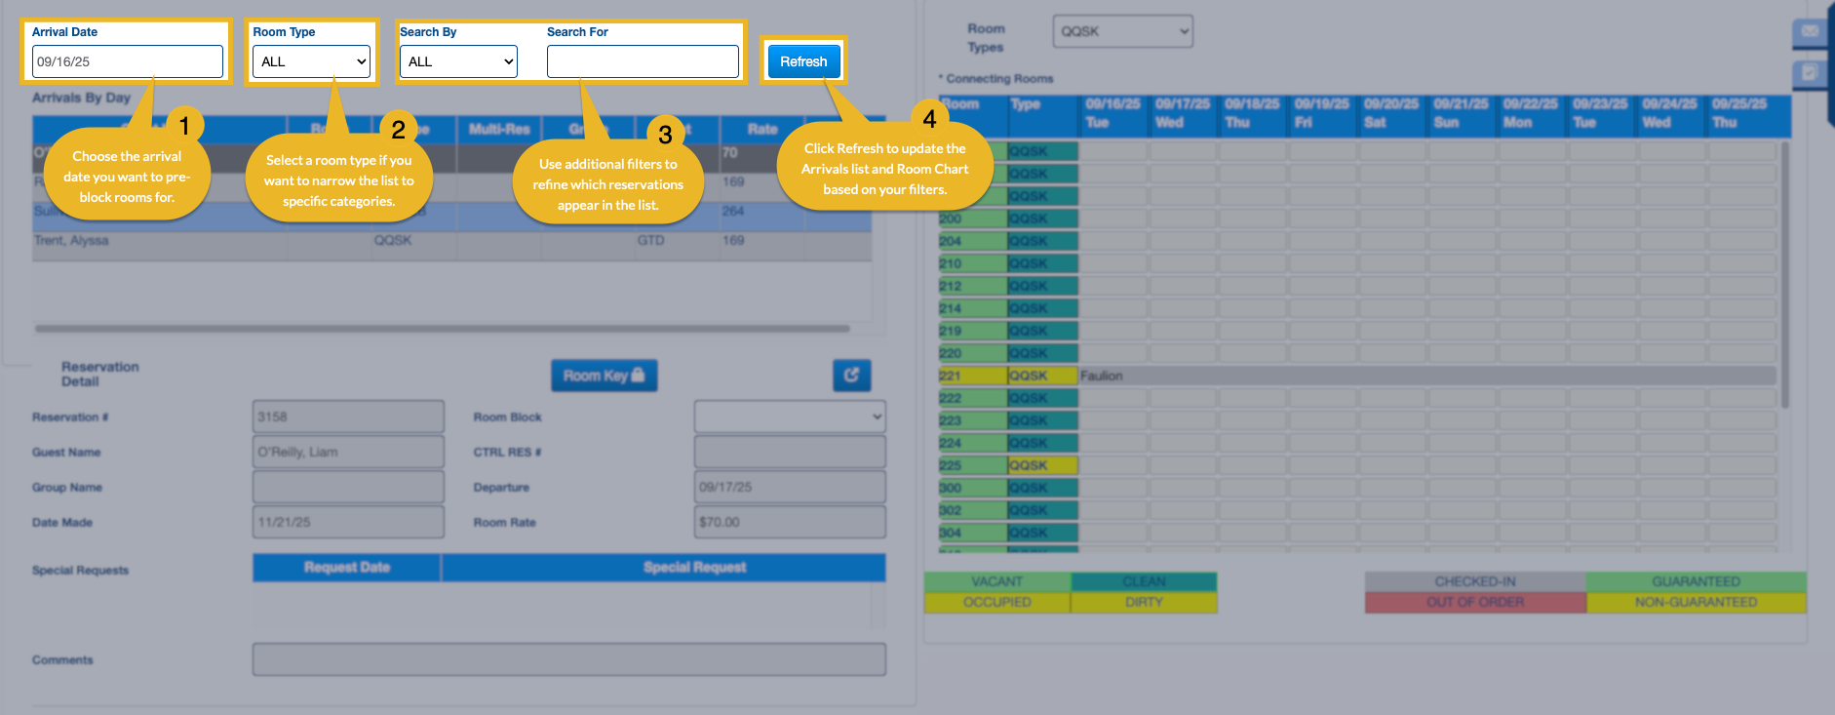Open the Room Types QQSK dropdown
Viewport: 1835px width, 715px height.
(x=1122, y=31)
